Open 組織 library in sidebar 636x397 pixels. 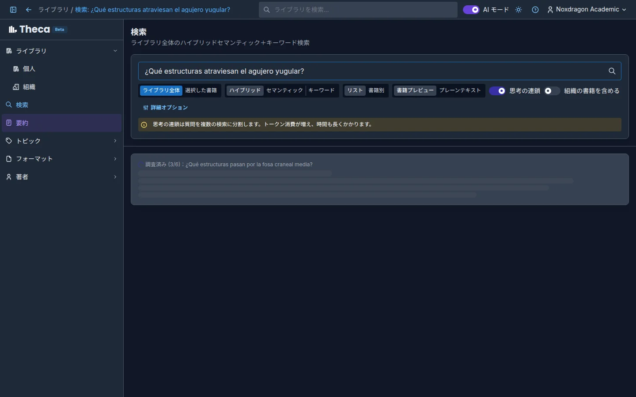[x=62, y=87]
